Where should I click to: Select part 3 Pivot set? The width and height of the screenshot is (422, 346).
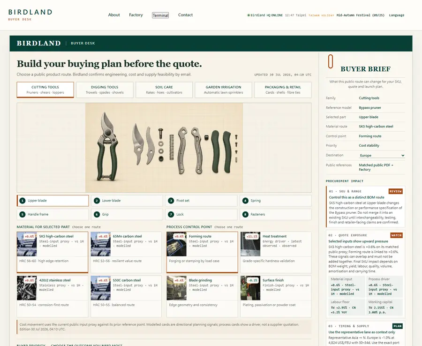[201, 201]
